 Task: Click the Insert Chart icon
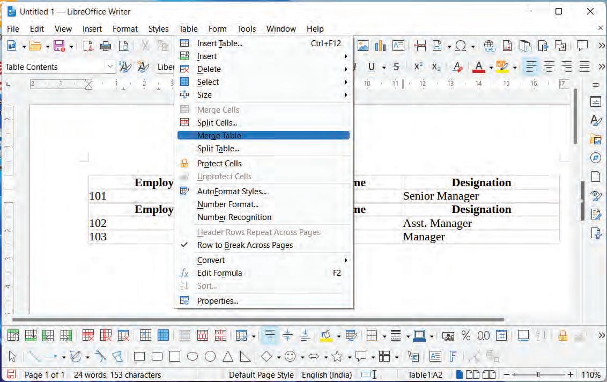[381, 46]
